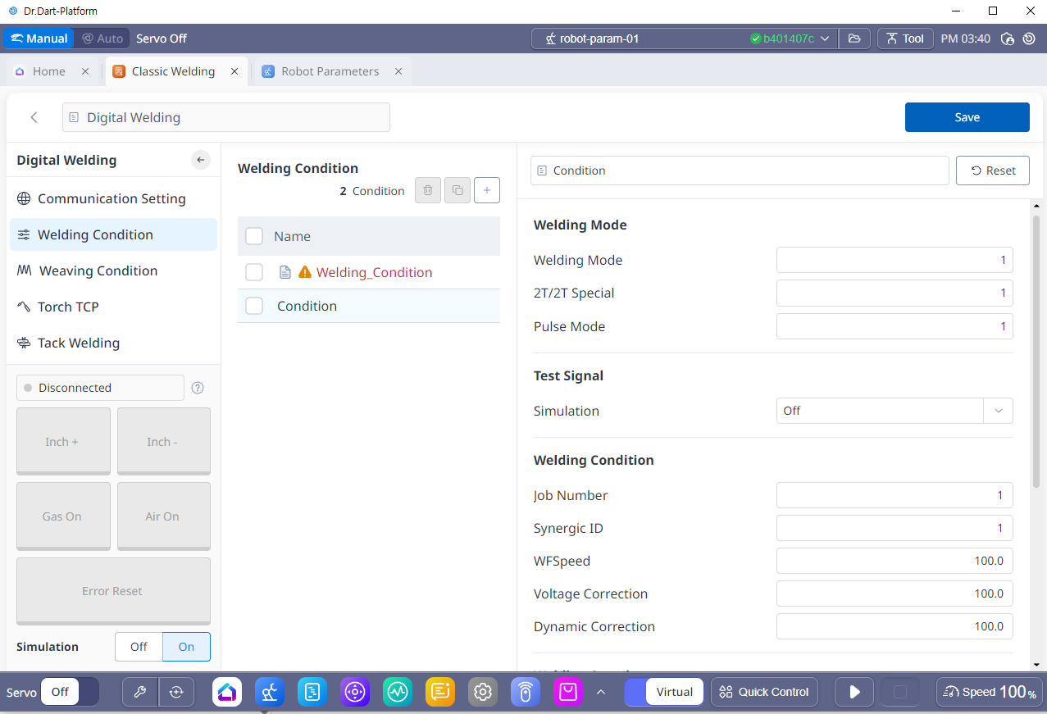Open settings gear in bottom dock
1047x714 pixels.
pos(483,692)
